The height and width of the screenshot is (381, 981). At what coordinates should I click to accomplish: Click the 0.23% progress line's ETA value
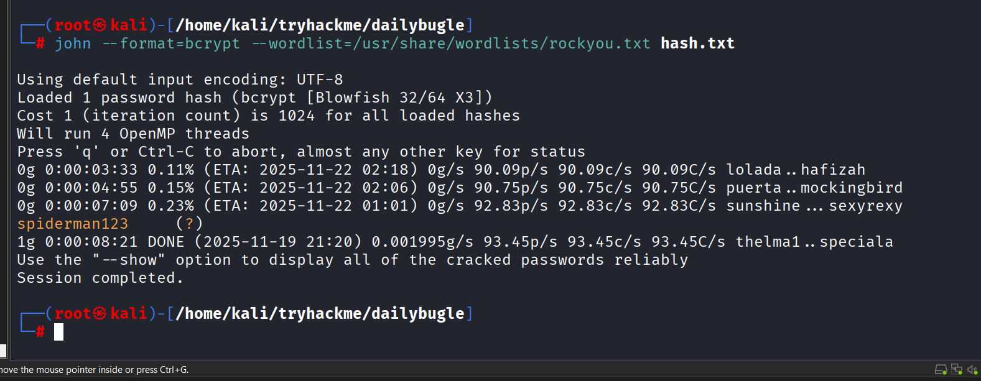pos(311,206)
